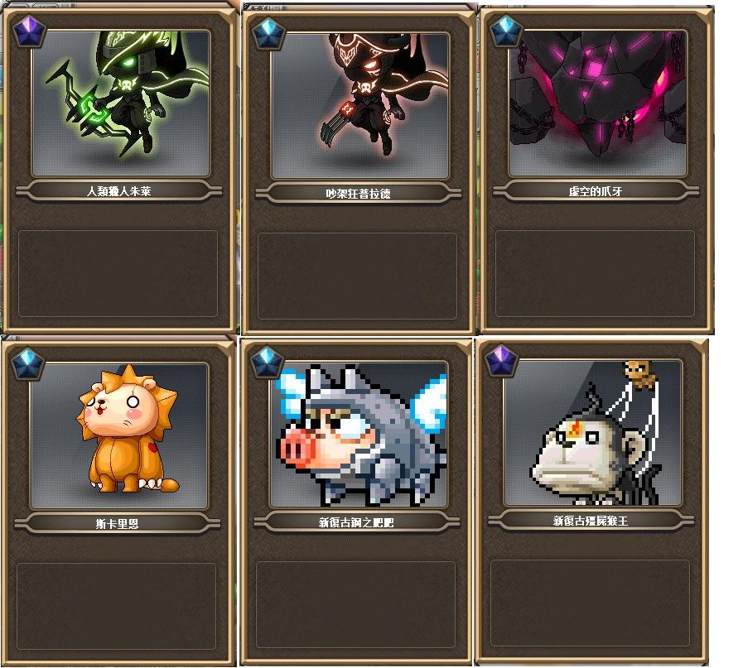Select the orange lion plush portrait
The image size is (743, 668).
(119, 435)
